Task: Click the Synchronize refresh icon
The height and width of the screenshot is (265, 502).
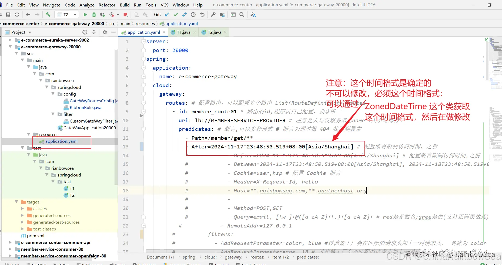Action: tap(17, 15)
